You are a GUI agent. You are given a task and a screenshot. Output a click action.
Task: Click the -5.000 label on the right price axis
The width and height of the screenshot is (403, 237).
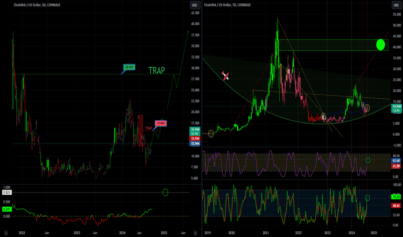tap(397, 145)
